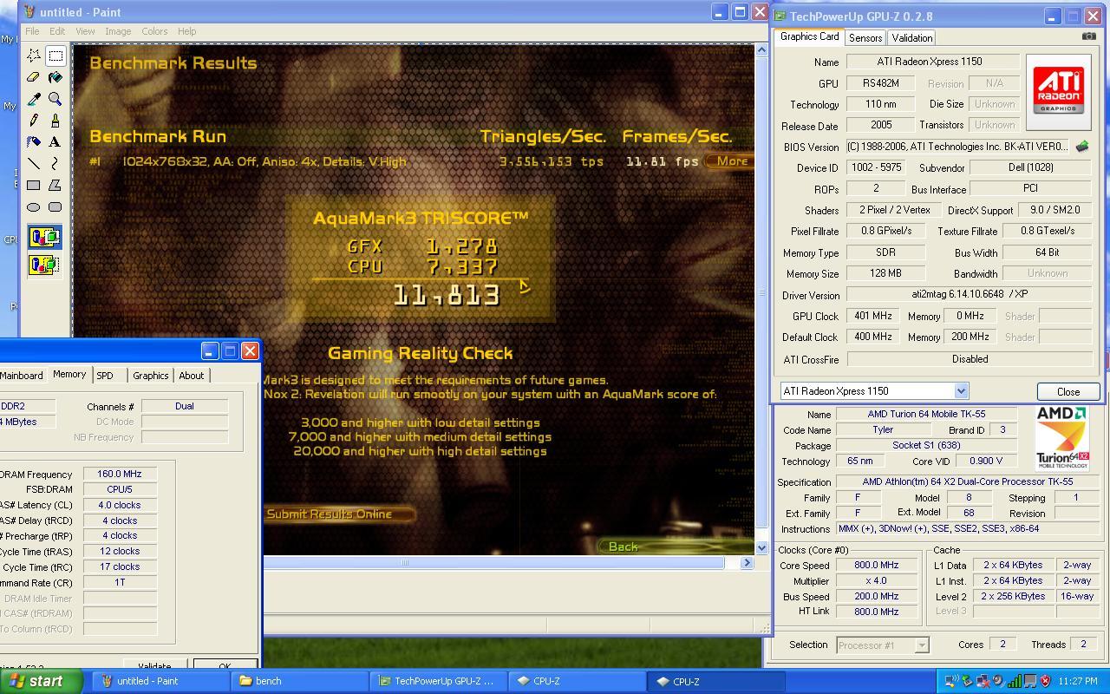Click the green signal bars tray icon
The width and height of the screenshot is (1110, 694).
tap(1013, 681)
